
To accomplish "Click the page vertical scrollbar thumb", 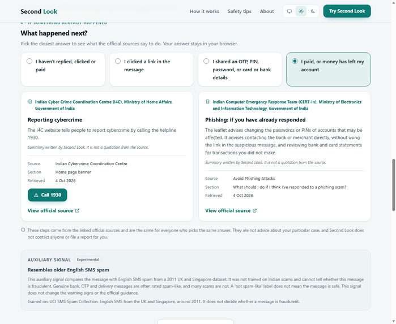I will click(x=394, y=185).
